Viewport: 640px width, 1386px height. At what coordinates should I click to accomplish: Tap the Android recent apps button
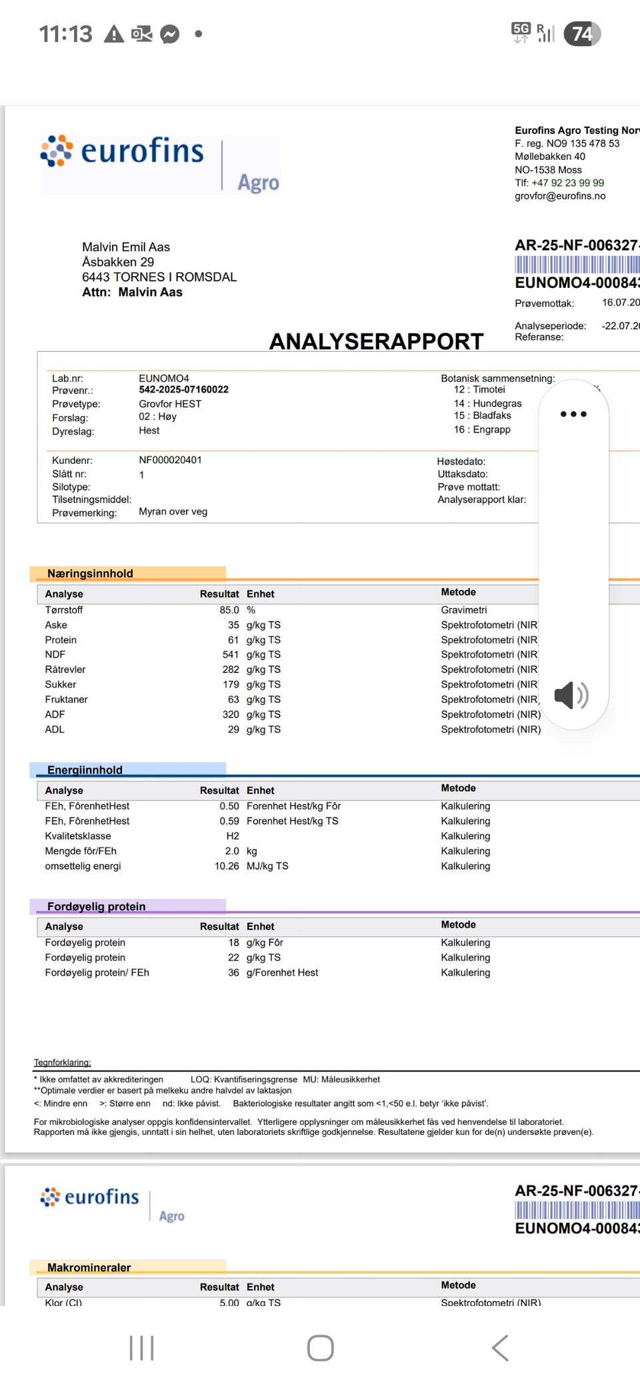[x=141, y=1348]
